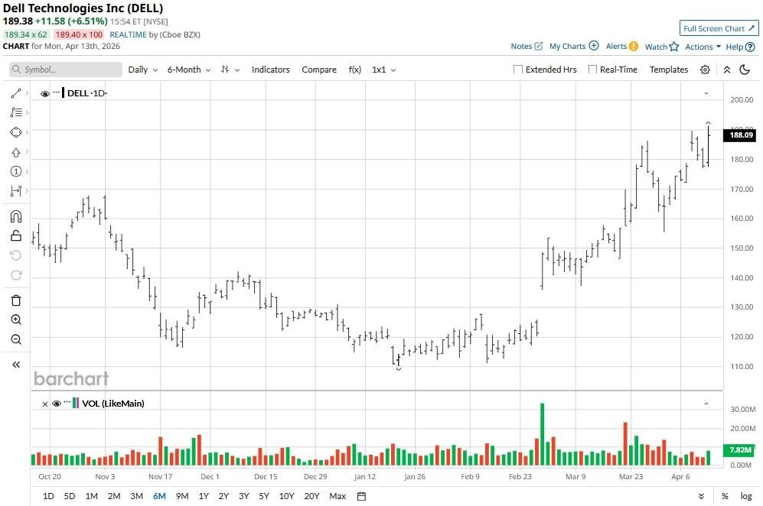Click the undo arrow icon
Image resolution: width=763 pixels, height=506 pixels.
16,255
